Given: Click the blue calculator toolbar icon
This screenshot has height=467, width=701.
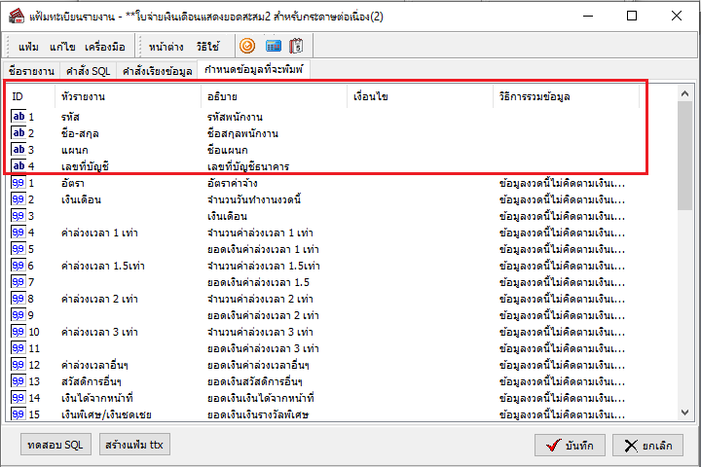Looking at the screenshot, I should 274,46.
